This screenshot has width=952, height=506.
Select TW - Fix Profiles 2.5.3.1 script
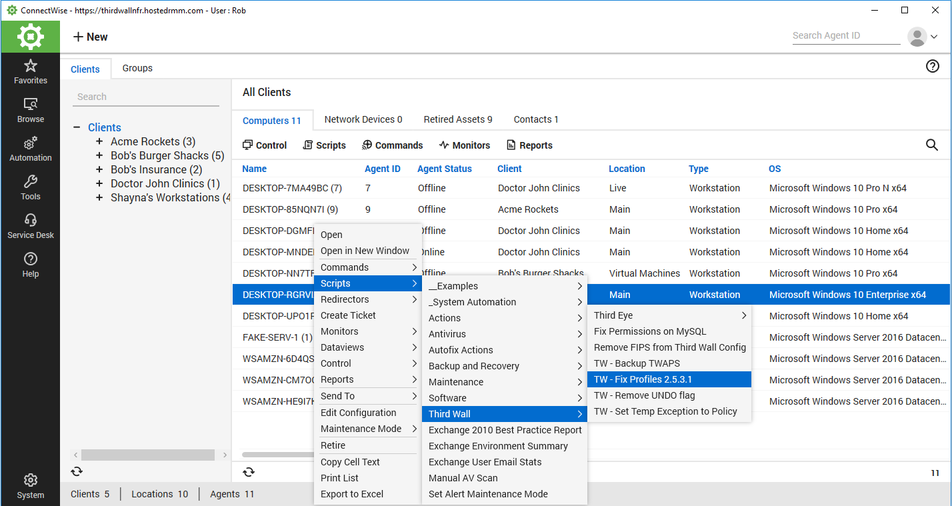(x=670, y=379)
